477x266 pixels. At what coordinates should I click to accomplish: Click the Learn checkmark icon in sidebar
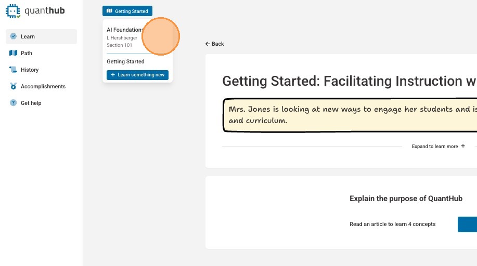click(x=14, y=36)
